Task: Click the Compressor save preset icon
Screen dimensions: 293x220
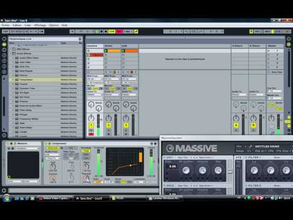Action: pos(155,144)
